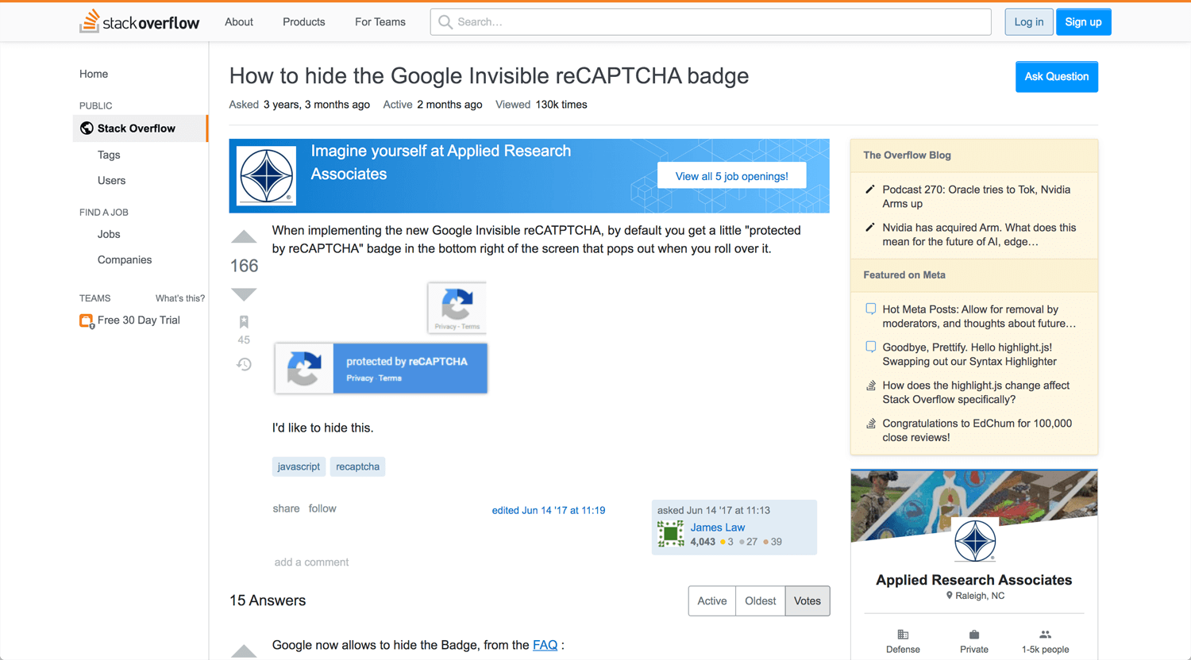Click stack icon beside EdChum congratulations post
This screenshot has height=660, width=1191.
point(870,424)
